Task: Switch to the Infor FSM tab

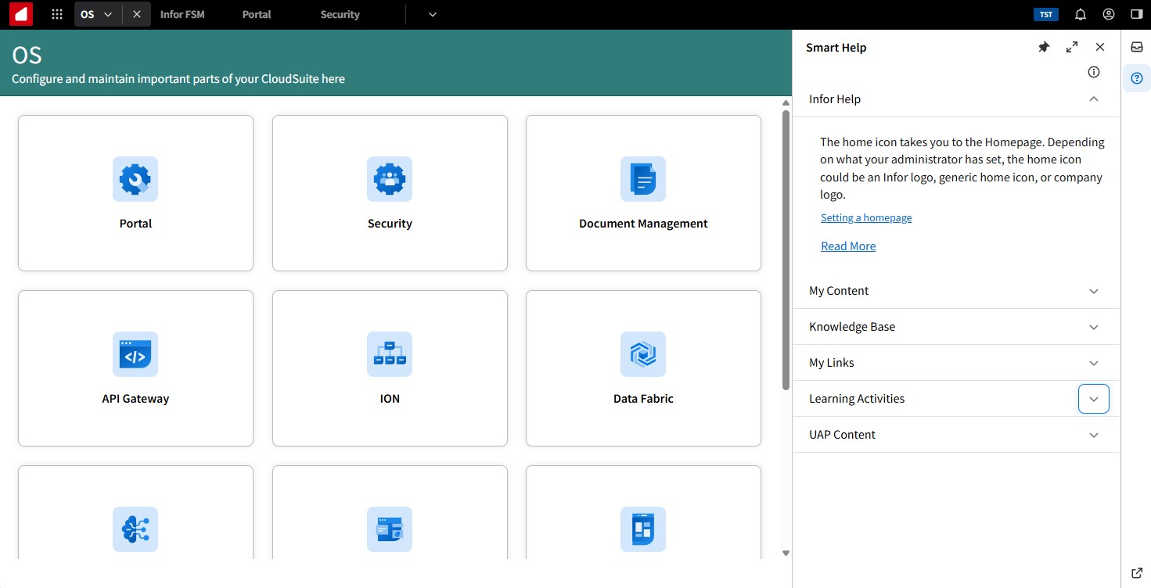Action: tap(182, 14)
